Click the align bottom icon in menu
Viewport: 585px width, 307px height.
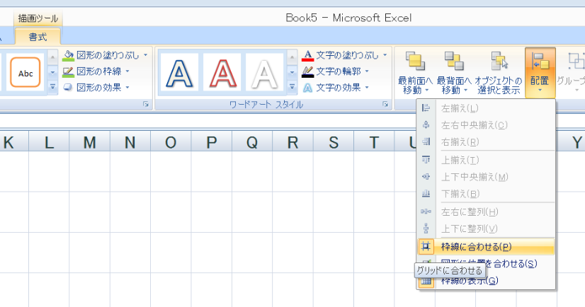[426, 194]
